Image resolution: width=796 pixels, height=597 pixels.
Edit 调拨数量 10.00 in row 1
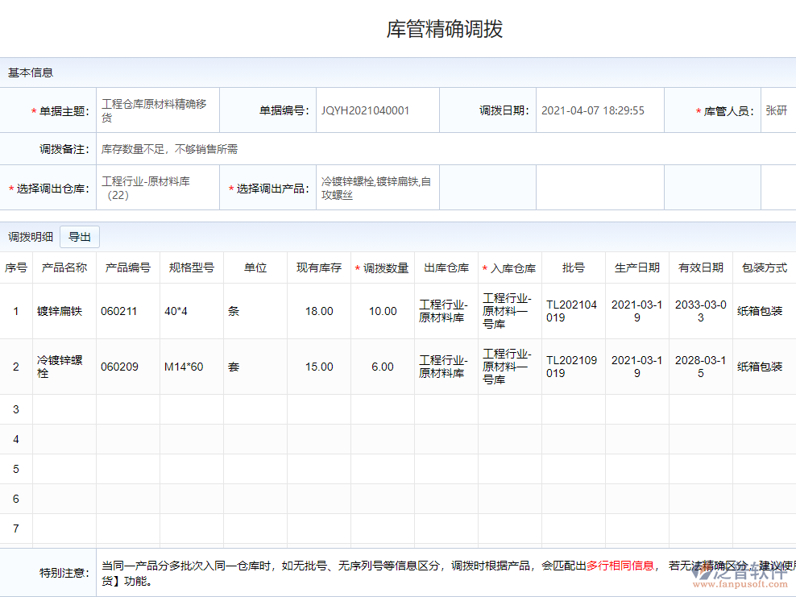coord(382,312)
